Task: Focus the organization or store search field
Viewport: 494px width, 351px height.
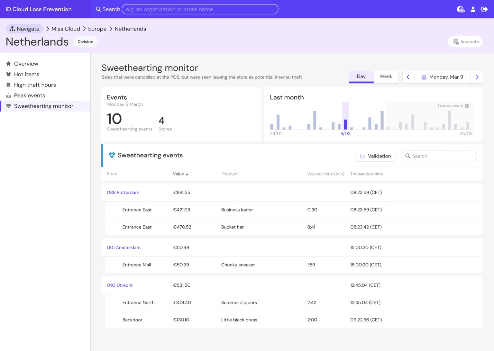Action: click(200, 9)
